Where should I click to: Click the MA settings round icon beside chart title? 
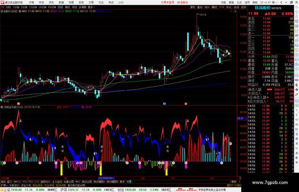click(x=20, y=11)
